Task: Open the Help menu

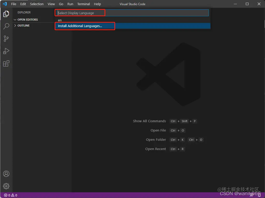Action: 97,4
